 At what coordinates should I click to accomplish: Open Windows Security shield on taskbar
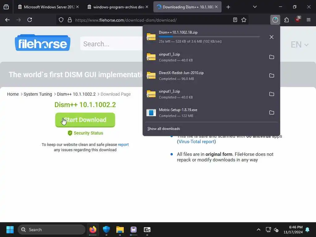coord(106,230)
